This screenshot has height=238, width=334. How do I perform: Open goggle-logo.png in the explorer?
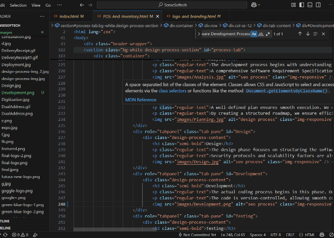pyautogui.click(x=17, y=191)
